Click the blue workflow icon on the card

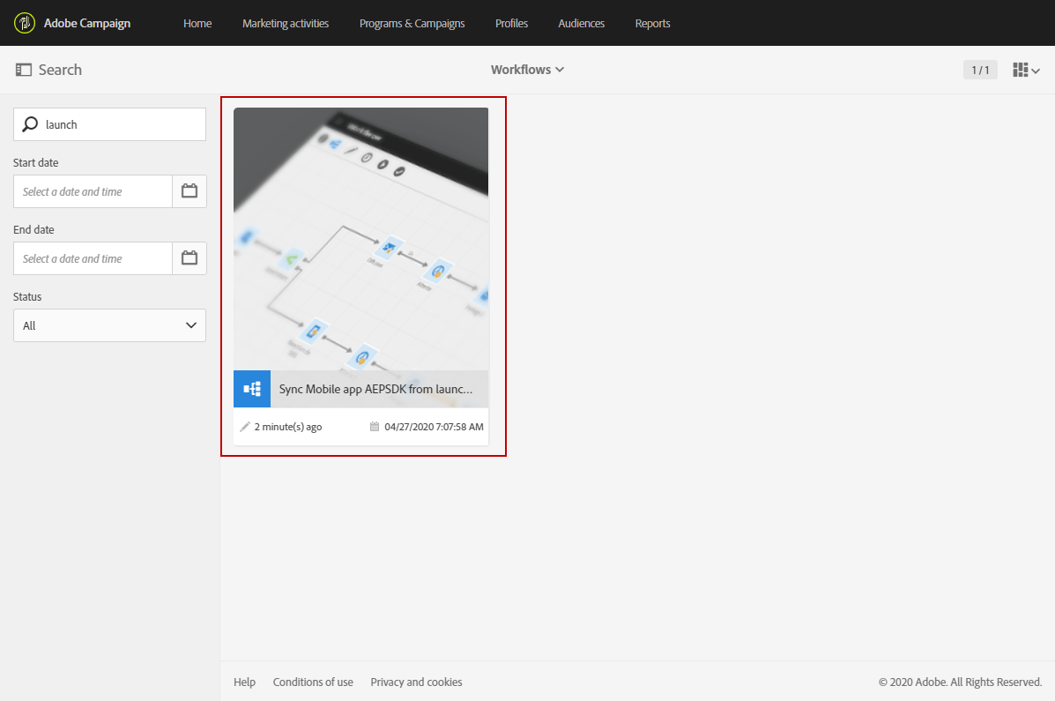pyautogui.click(x=251, y=388)
